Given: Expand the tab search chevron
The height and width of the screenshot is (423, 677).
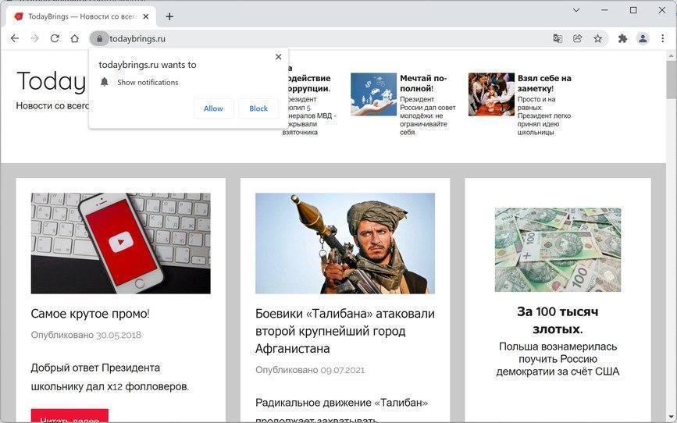Looking at the screenshot, I should [x=576, y=10].
